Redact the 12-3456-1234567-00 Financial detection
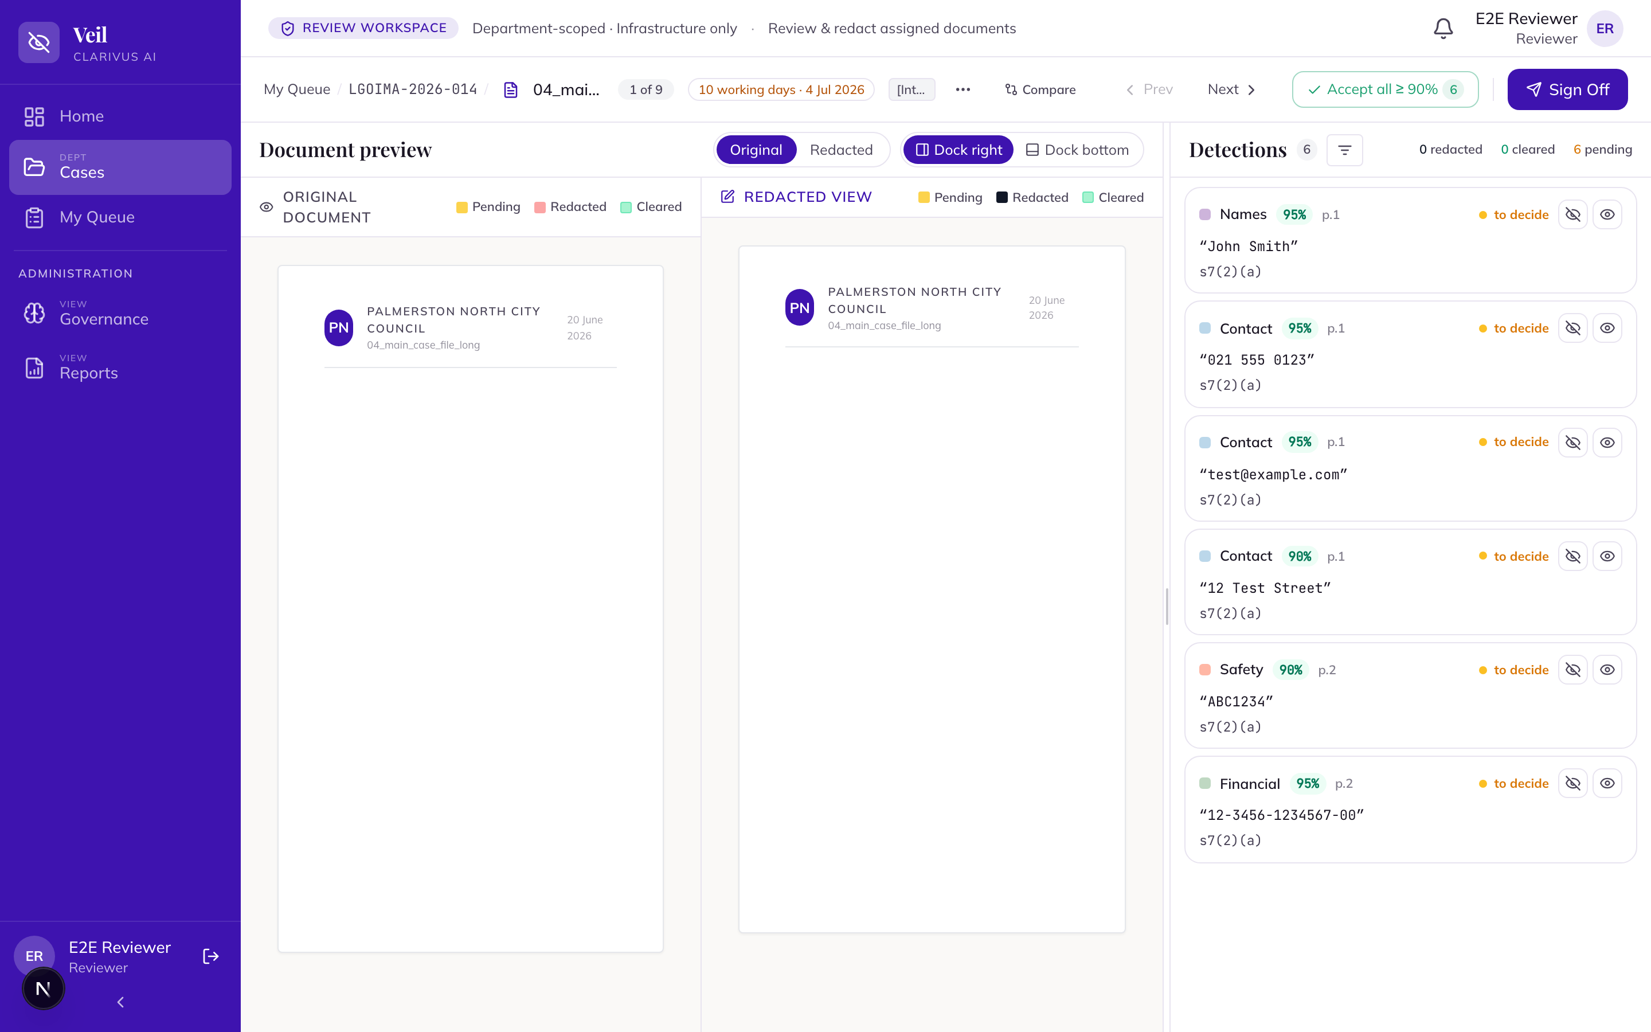The height and width of the screenshot is (1032, 1651). pos(1572,784)
